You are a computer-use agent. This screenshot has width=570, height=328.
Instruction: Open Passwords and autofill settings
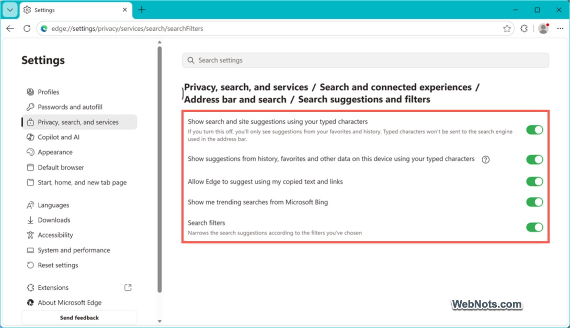[79, 107]
